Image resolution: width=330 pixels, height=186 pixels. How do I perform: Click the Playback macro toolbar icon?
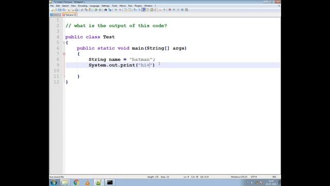click(x=178, y=10)
